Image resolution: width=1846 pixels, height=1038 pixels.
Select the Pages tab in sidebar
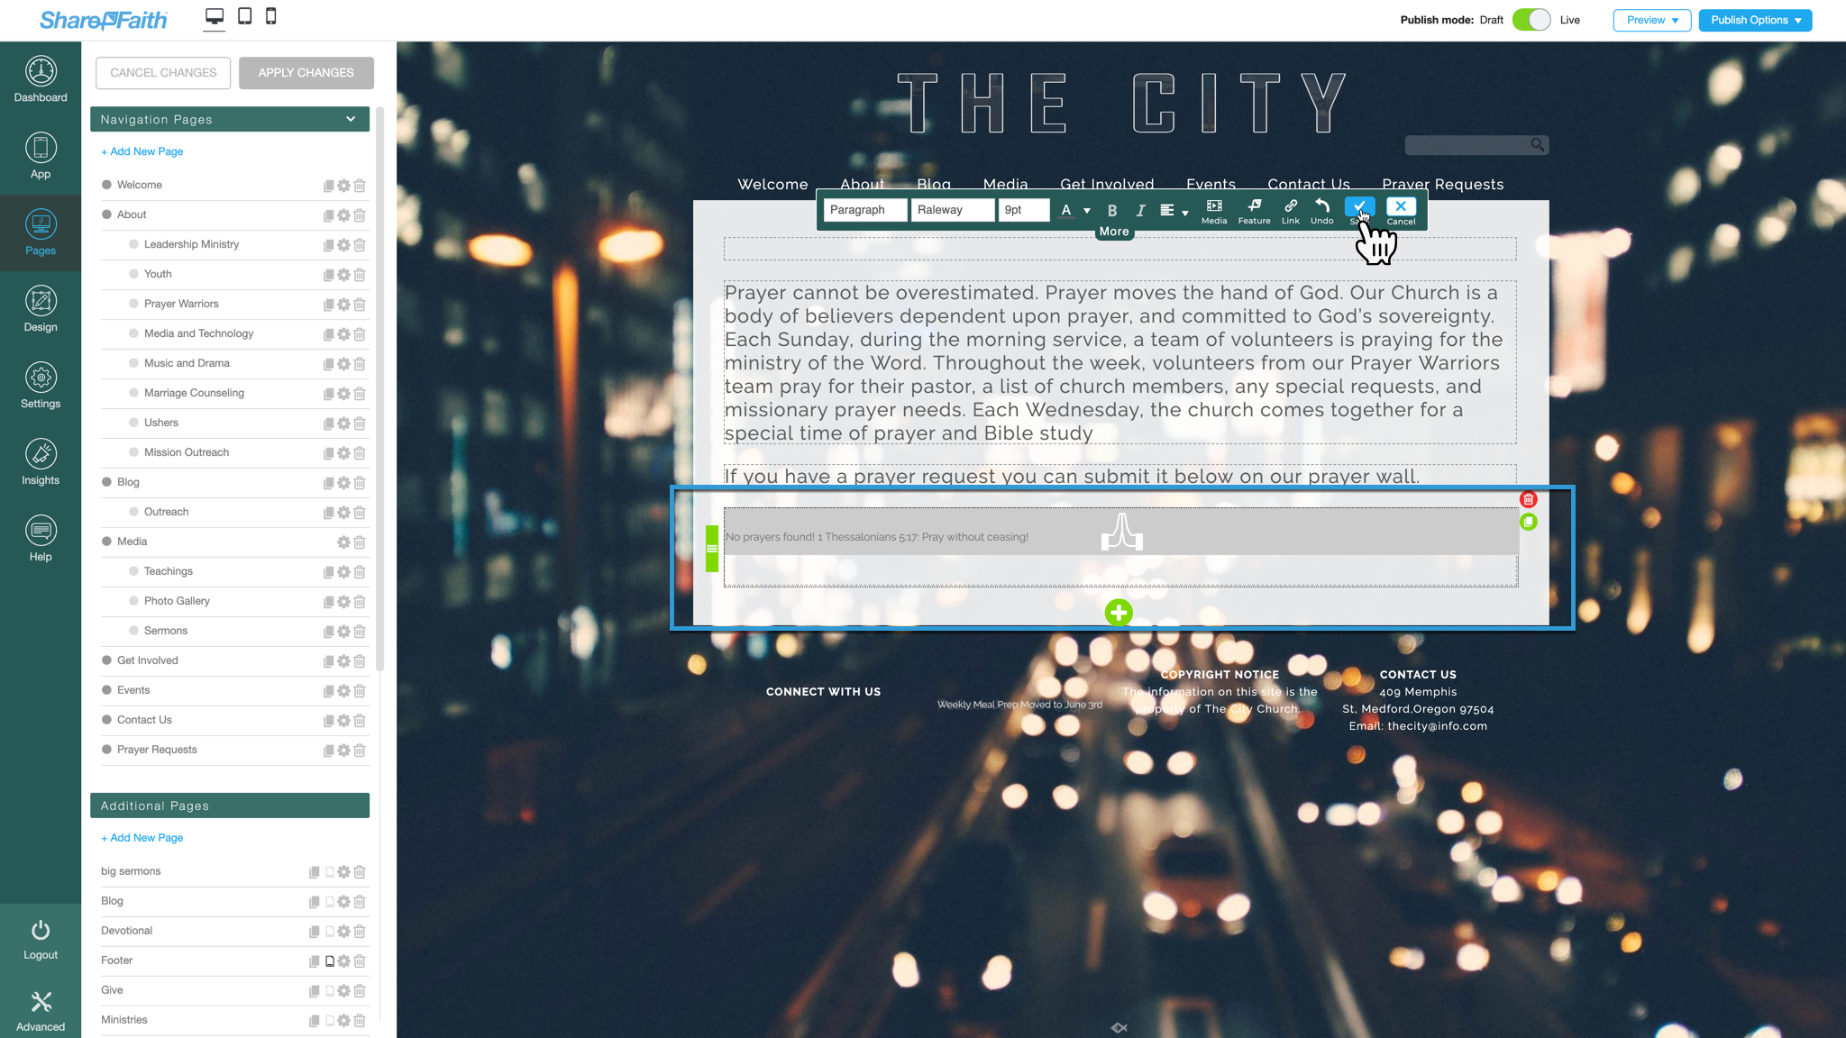[x=41, y=232]
